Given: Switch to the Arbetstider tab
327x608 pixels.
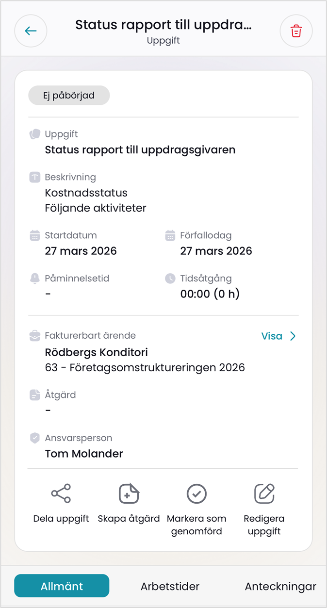Looking at the screenshot, I should tap(170, 586).
